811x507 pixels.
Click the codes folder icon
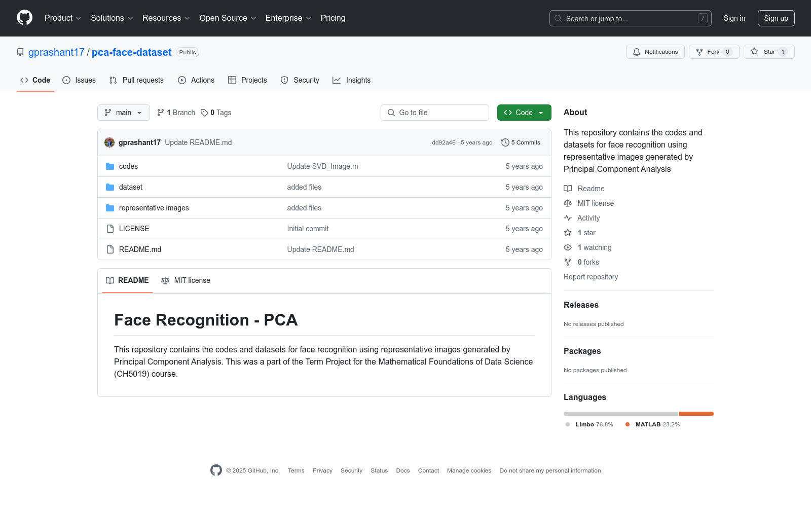pyautogui.click(x=110, y=166)
